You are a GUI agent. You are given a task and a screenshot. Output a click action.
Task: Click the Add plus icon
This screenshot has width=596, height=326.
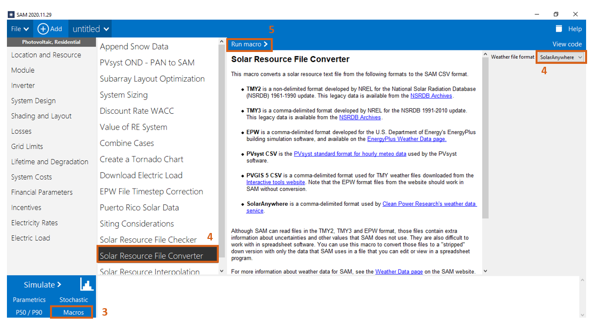43,29
